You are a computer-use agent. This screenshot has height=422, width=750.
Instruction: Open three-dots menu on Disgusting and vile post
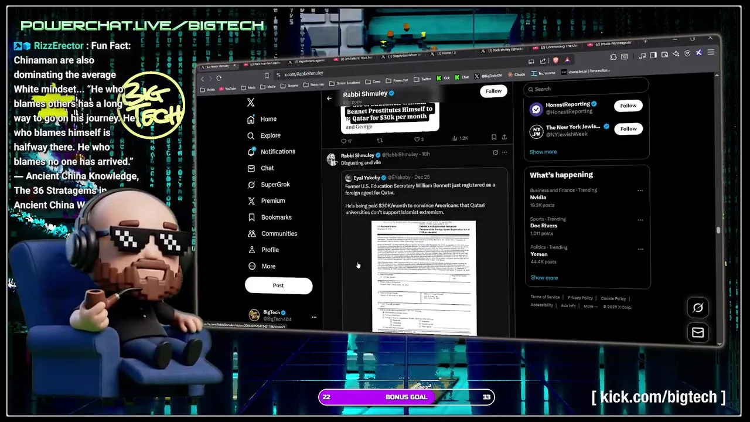click(x=504, y=152)
